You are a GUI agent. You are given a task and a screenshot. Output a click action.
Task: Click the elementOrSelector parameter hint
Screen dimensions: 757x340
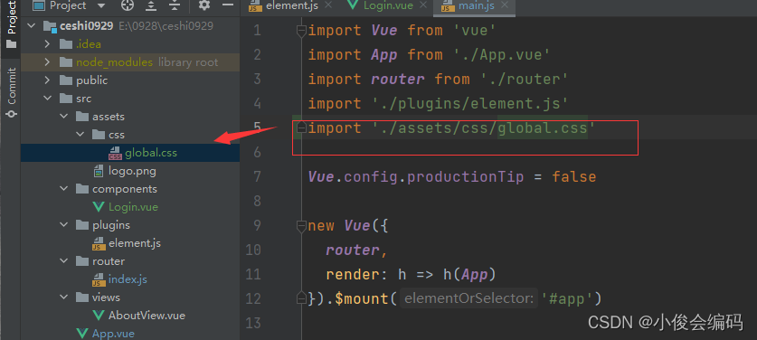click(x=468, y=298)
